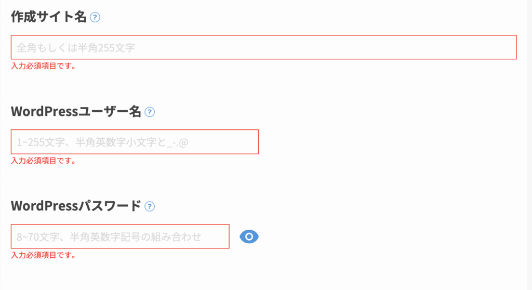Click the 8~70文字 password placeholder text
This screenshot has height=290, width=532.
109,237
